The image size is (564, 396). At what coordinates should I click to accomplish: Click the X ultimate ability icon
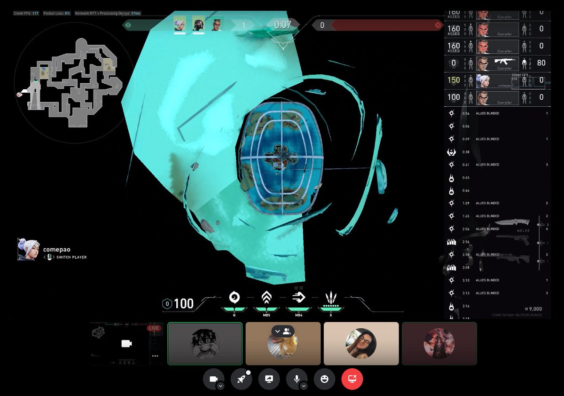[331, 298]
